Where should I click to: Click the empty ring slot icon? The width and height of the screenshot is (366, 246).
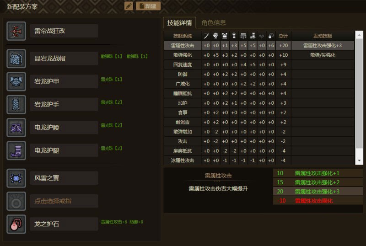[x=16, y=201]
